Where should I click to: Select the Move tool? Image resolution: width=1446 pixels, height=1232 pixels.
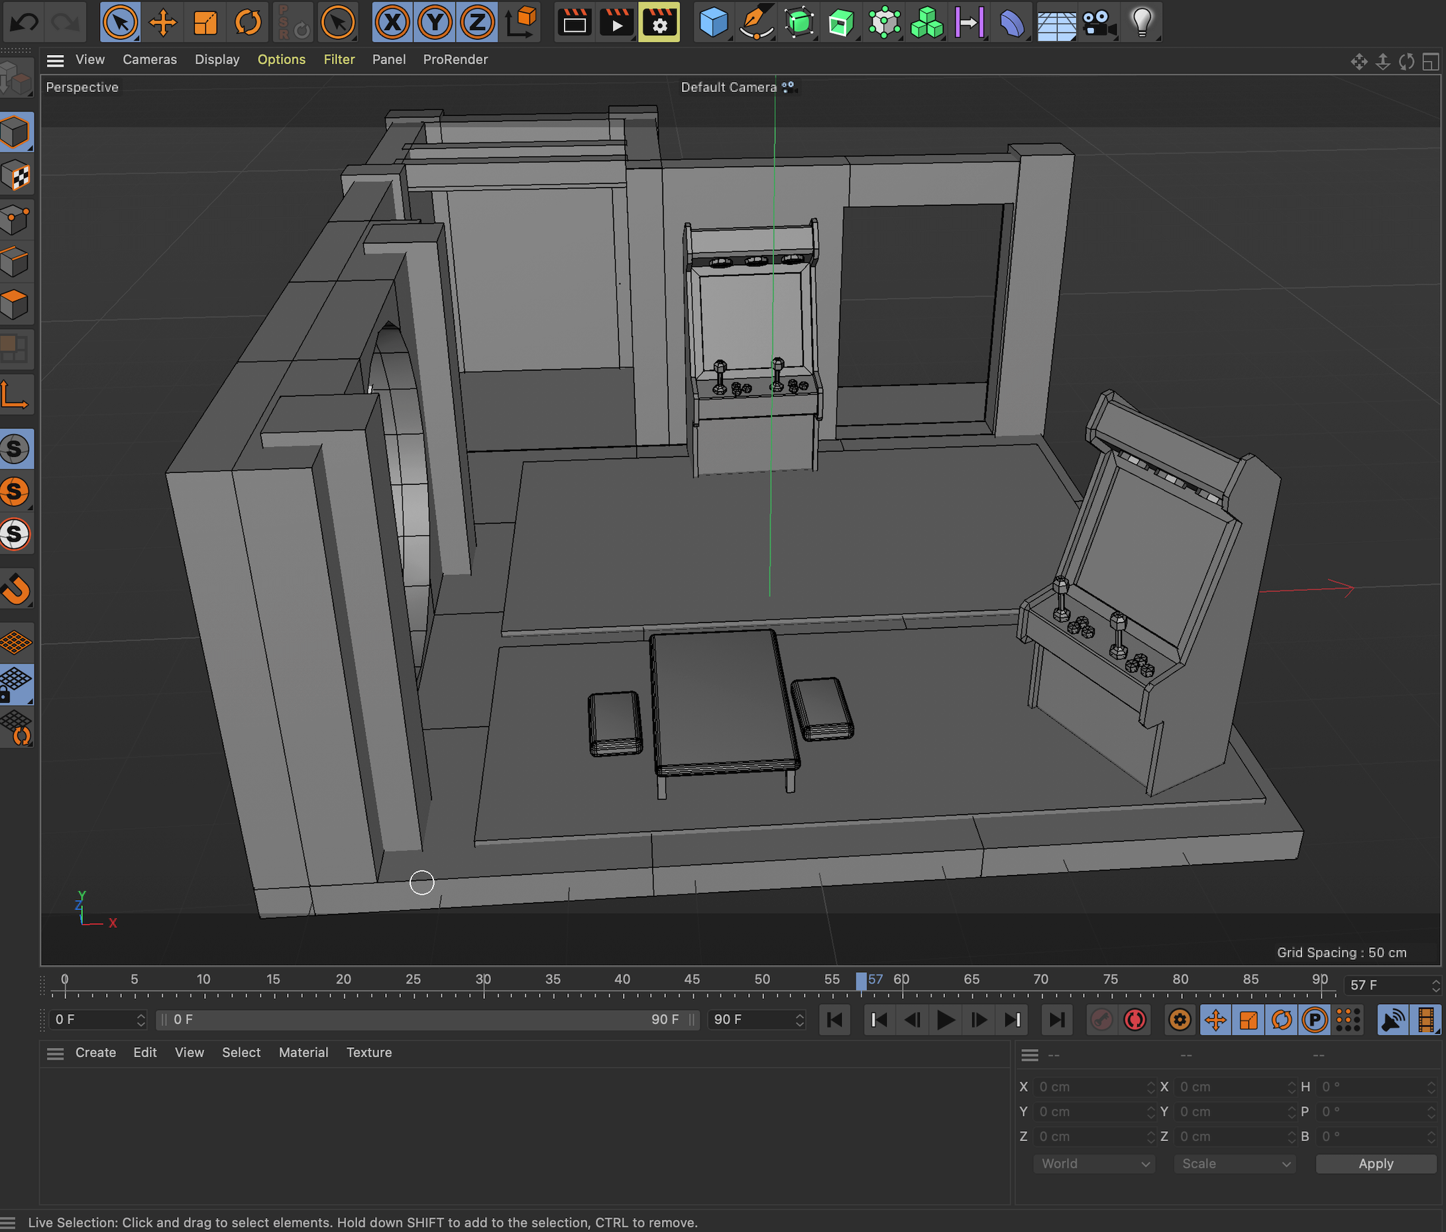pos(162,23)
